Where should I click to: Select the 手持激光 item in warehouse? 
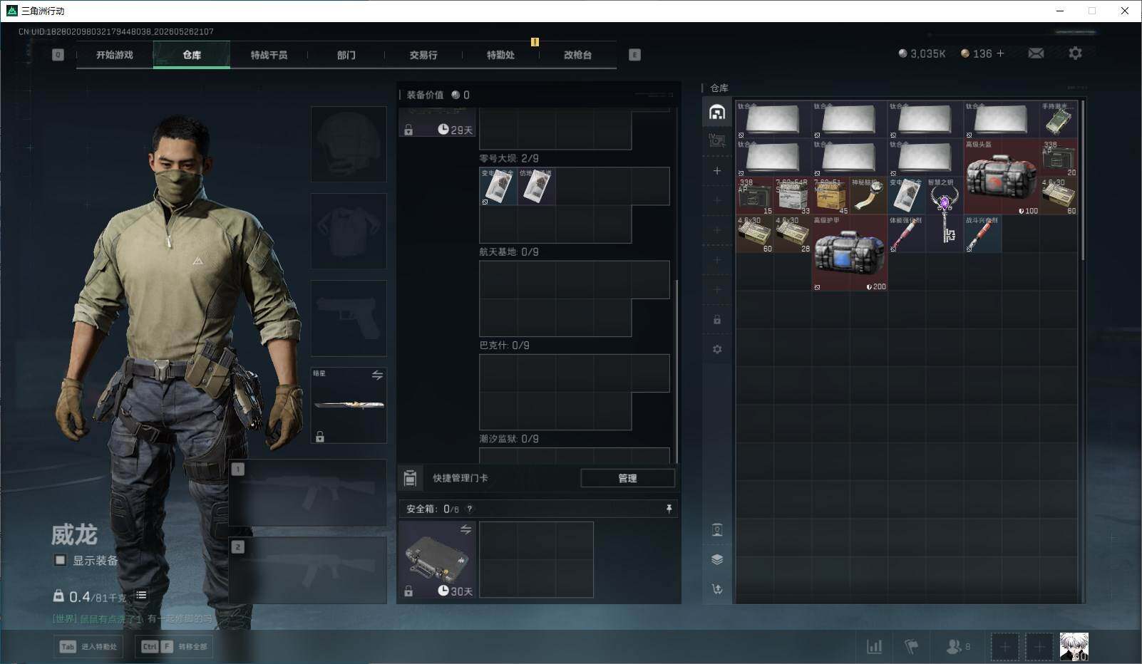click(1059, 119)
